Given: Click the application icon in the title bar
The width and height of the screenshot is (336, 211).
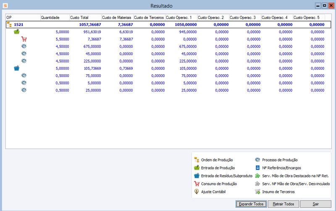Looking at the screenshot, I should (5, 5).
